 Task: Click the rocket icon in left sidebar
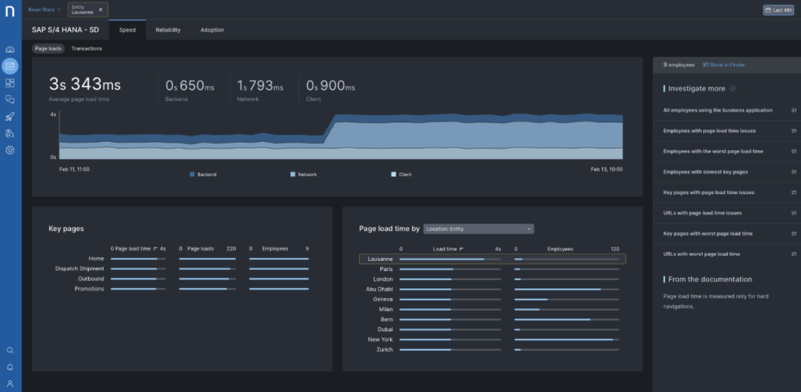click(x=10, y=116)
